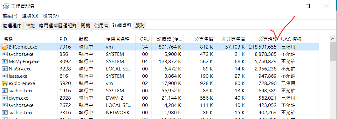Click page faults value 2,956,238
Viewport: 337px width, 119px height.
(x=266, y=69)
